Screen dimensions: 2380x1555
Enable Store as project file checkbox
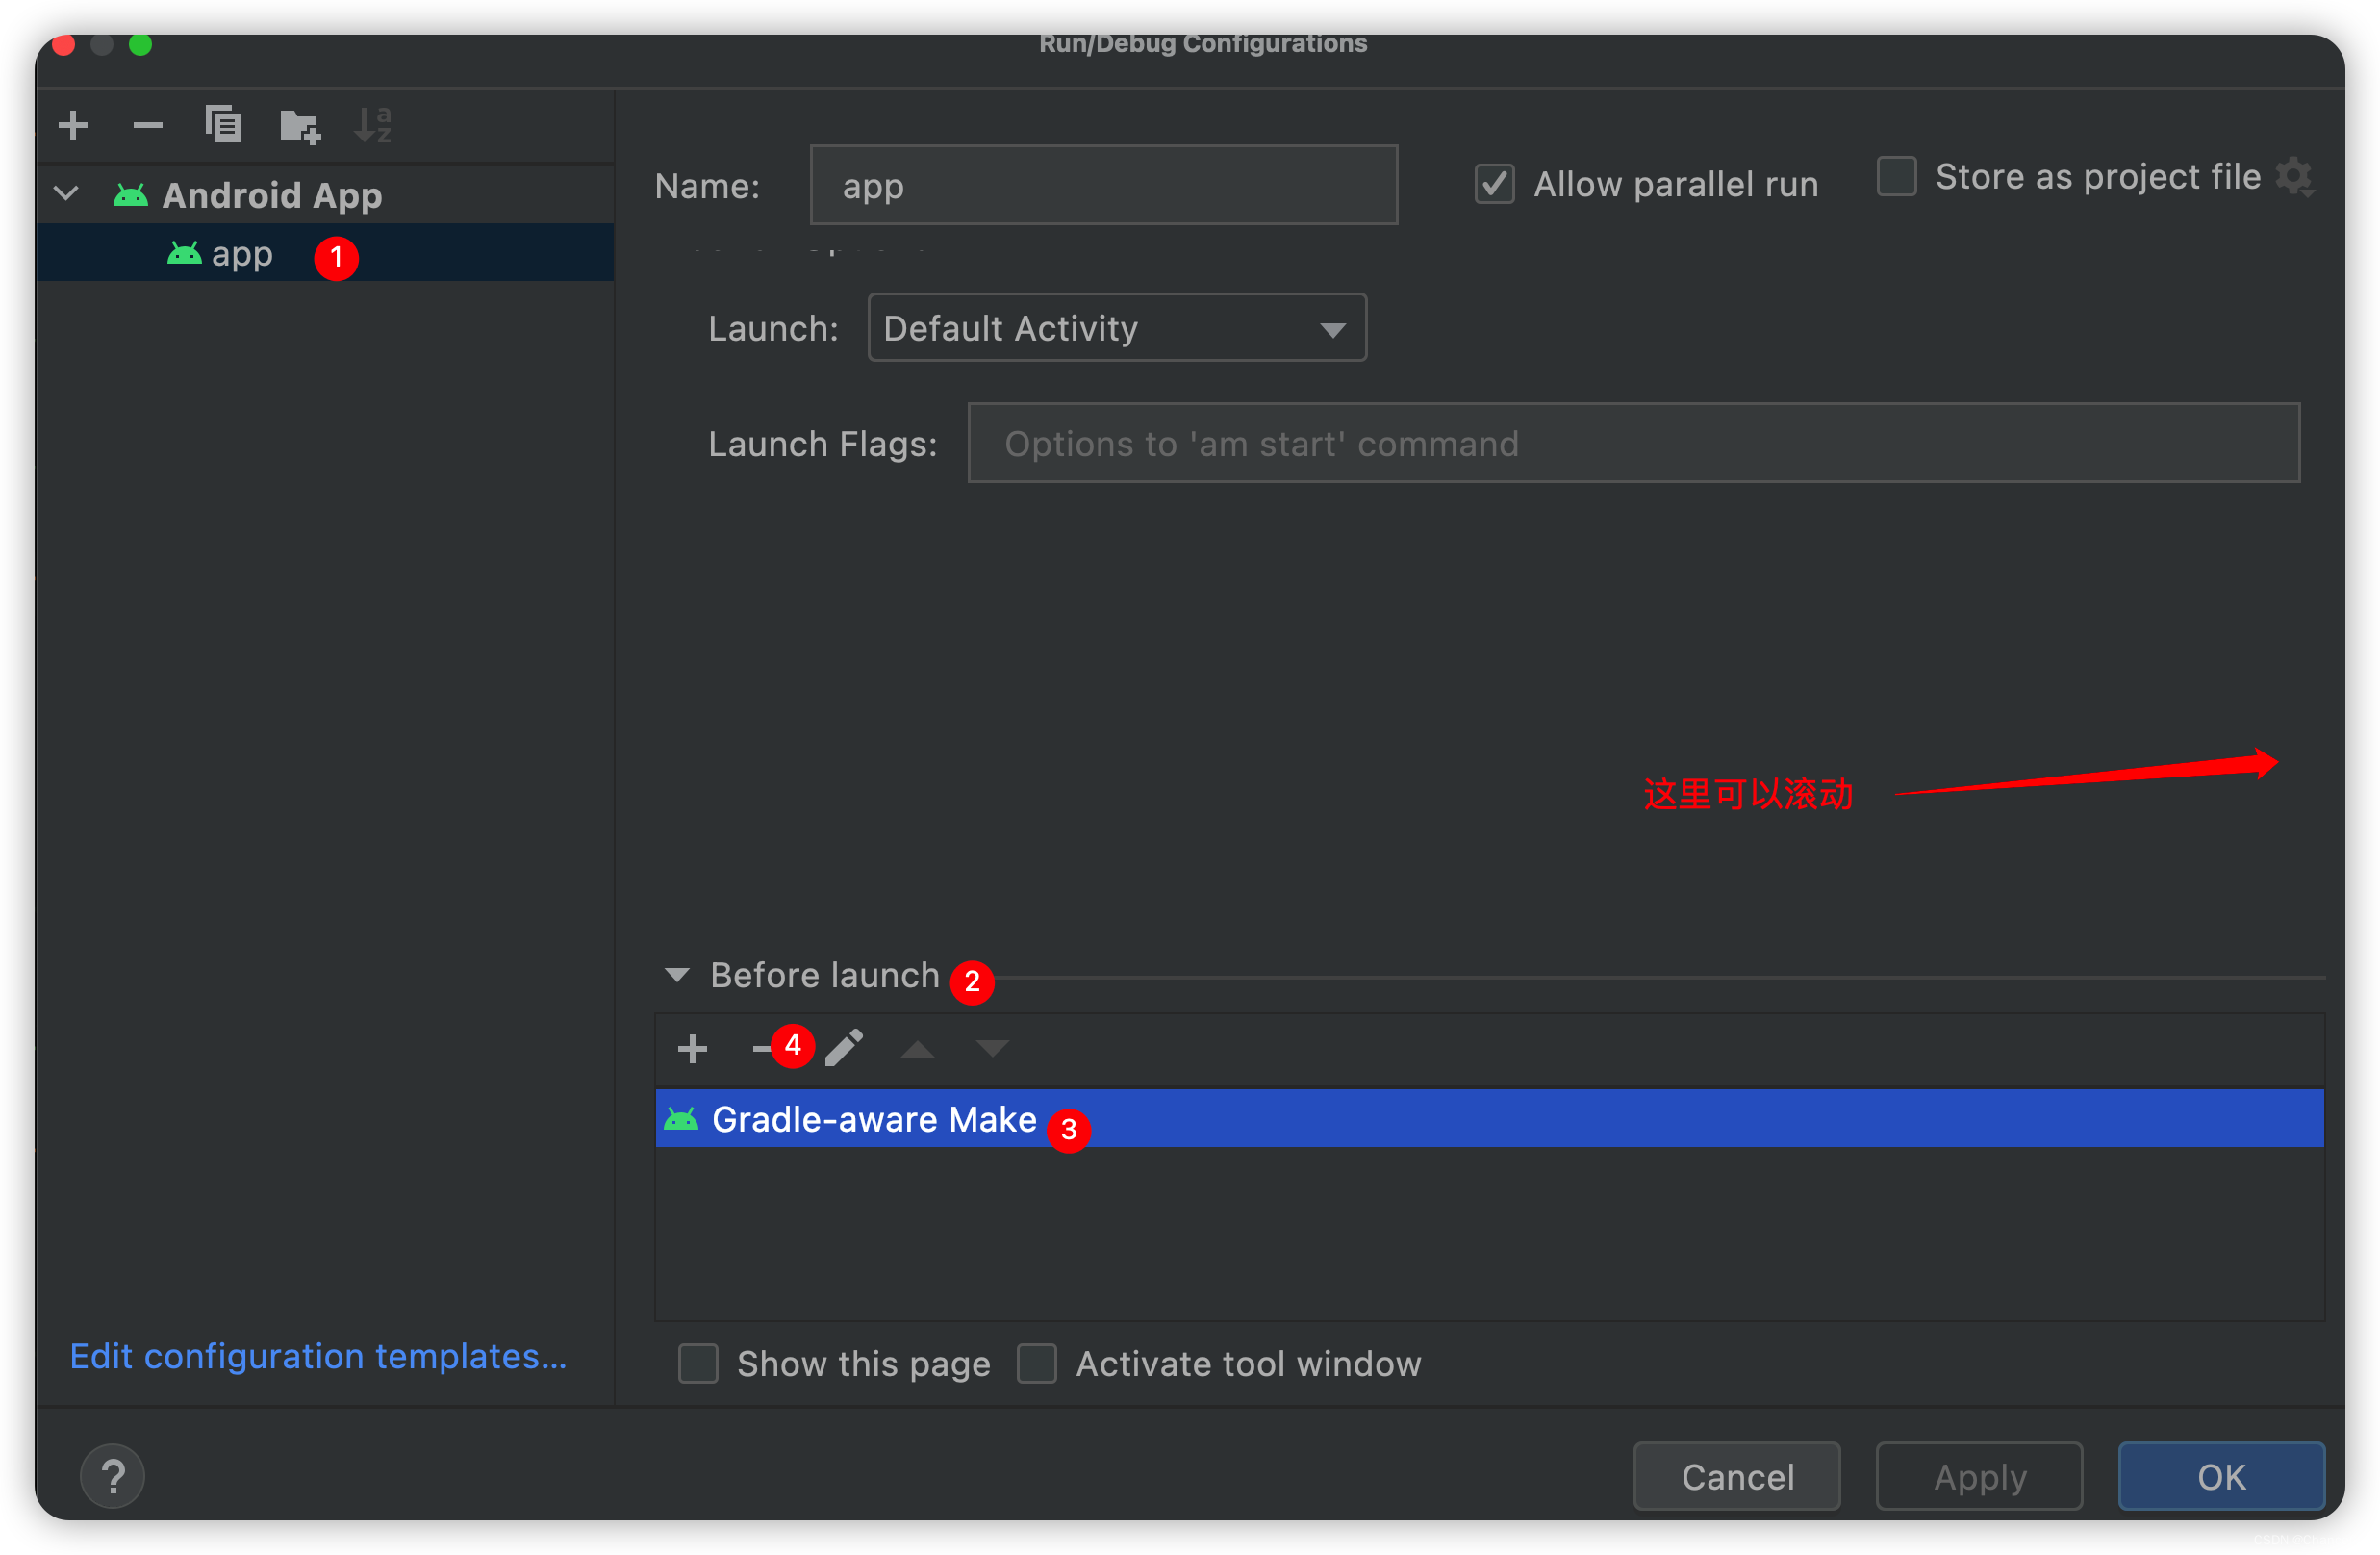coord(1896,177)
